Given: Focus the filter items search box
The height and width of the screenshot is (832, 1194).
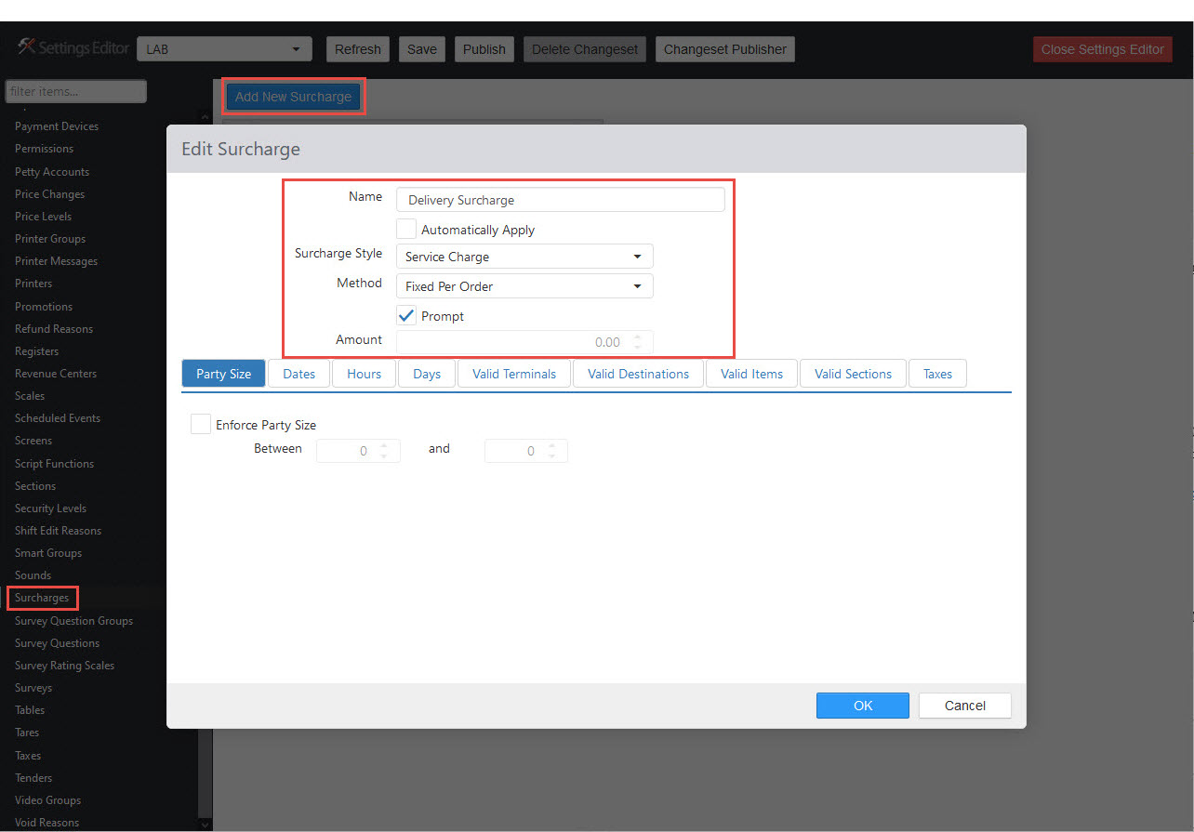Looking at the screenshot, I should click(x=76, y=91).
